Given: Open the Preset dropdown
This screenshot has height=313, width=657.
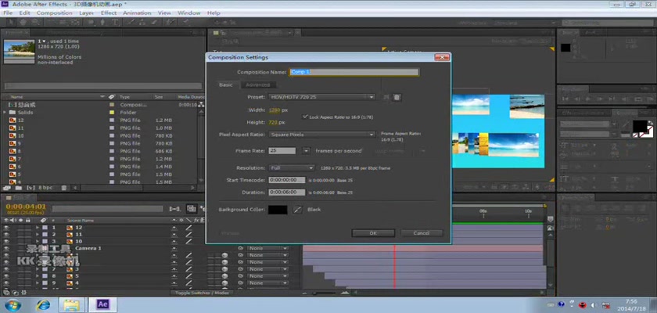Looking at the screenshot, I should (x=321, y=97).
